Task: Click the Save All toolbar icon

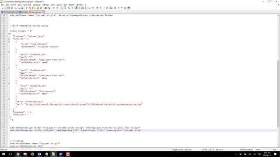Action: 12,8
